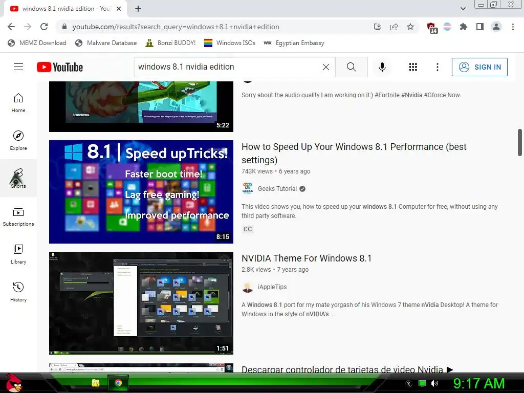Open History in the sidebar
The height and width of the screenshot is (393, 524).
18,292
